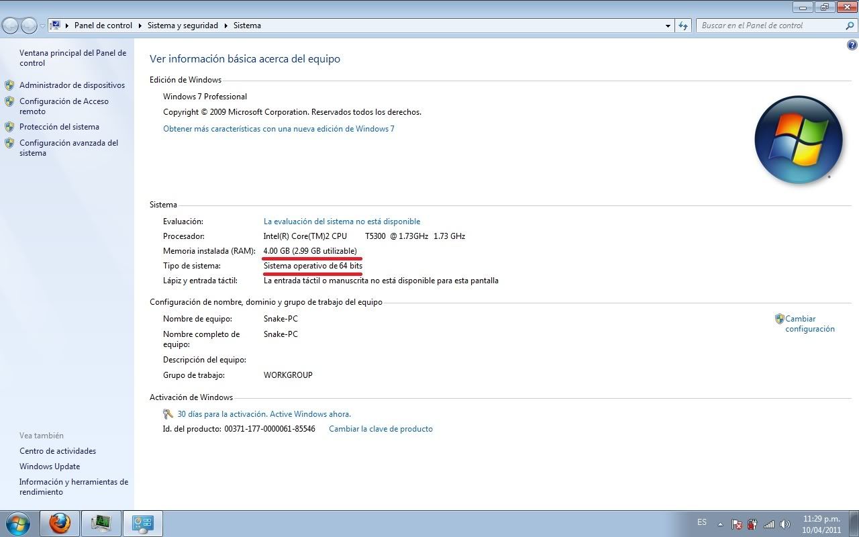Show hidden tray icons arrow
The height and width of the screenshot is (537, 859).
[x=720, y=524]
